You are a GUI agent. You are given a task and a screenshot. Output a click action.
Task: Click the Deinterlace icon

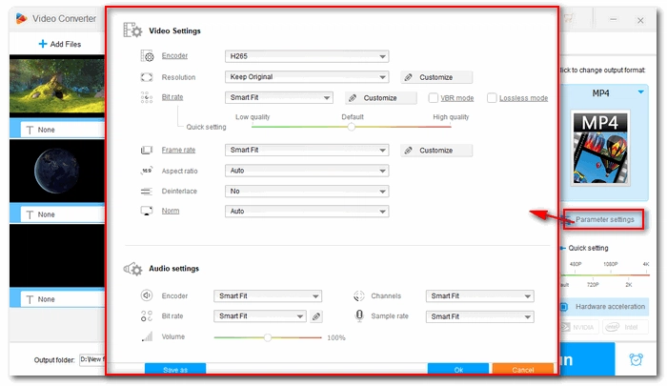click(147, 191)
